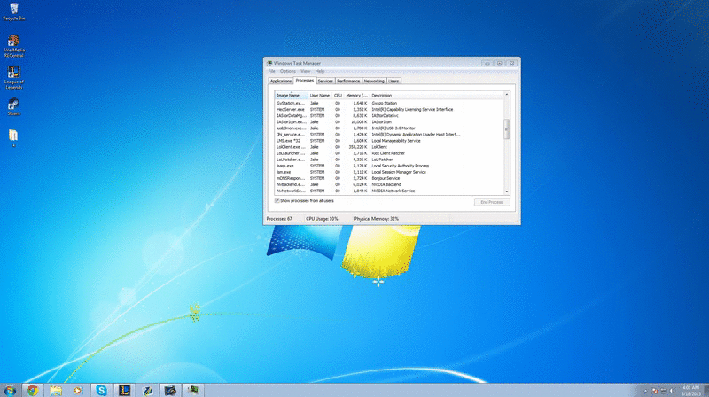Open the Recycle Bin desktop icon
709x397 pixels.
[x=12, y=10]
